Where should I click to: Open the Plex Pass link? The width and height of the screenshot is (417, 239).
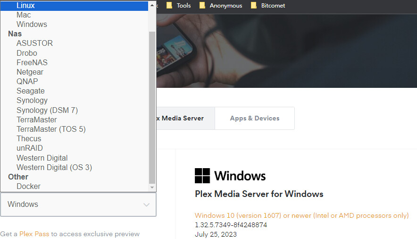click(34, 234)
